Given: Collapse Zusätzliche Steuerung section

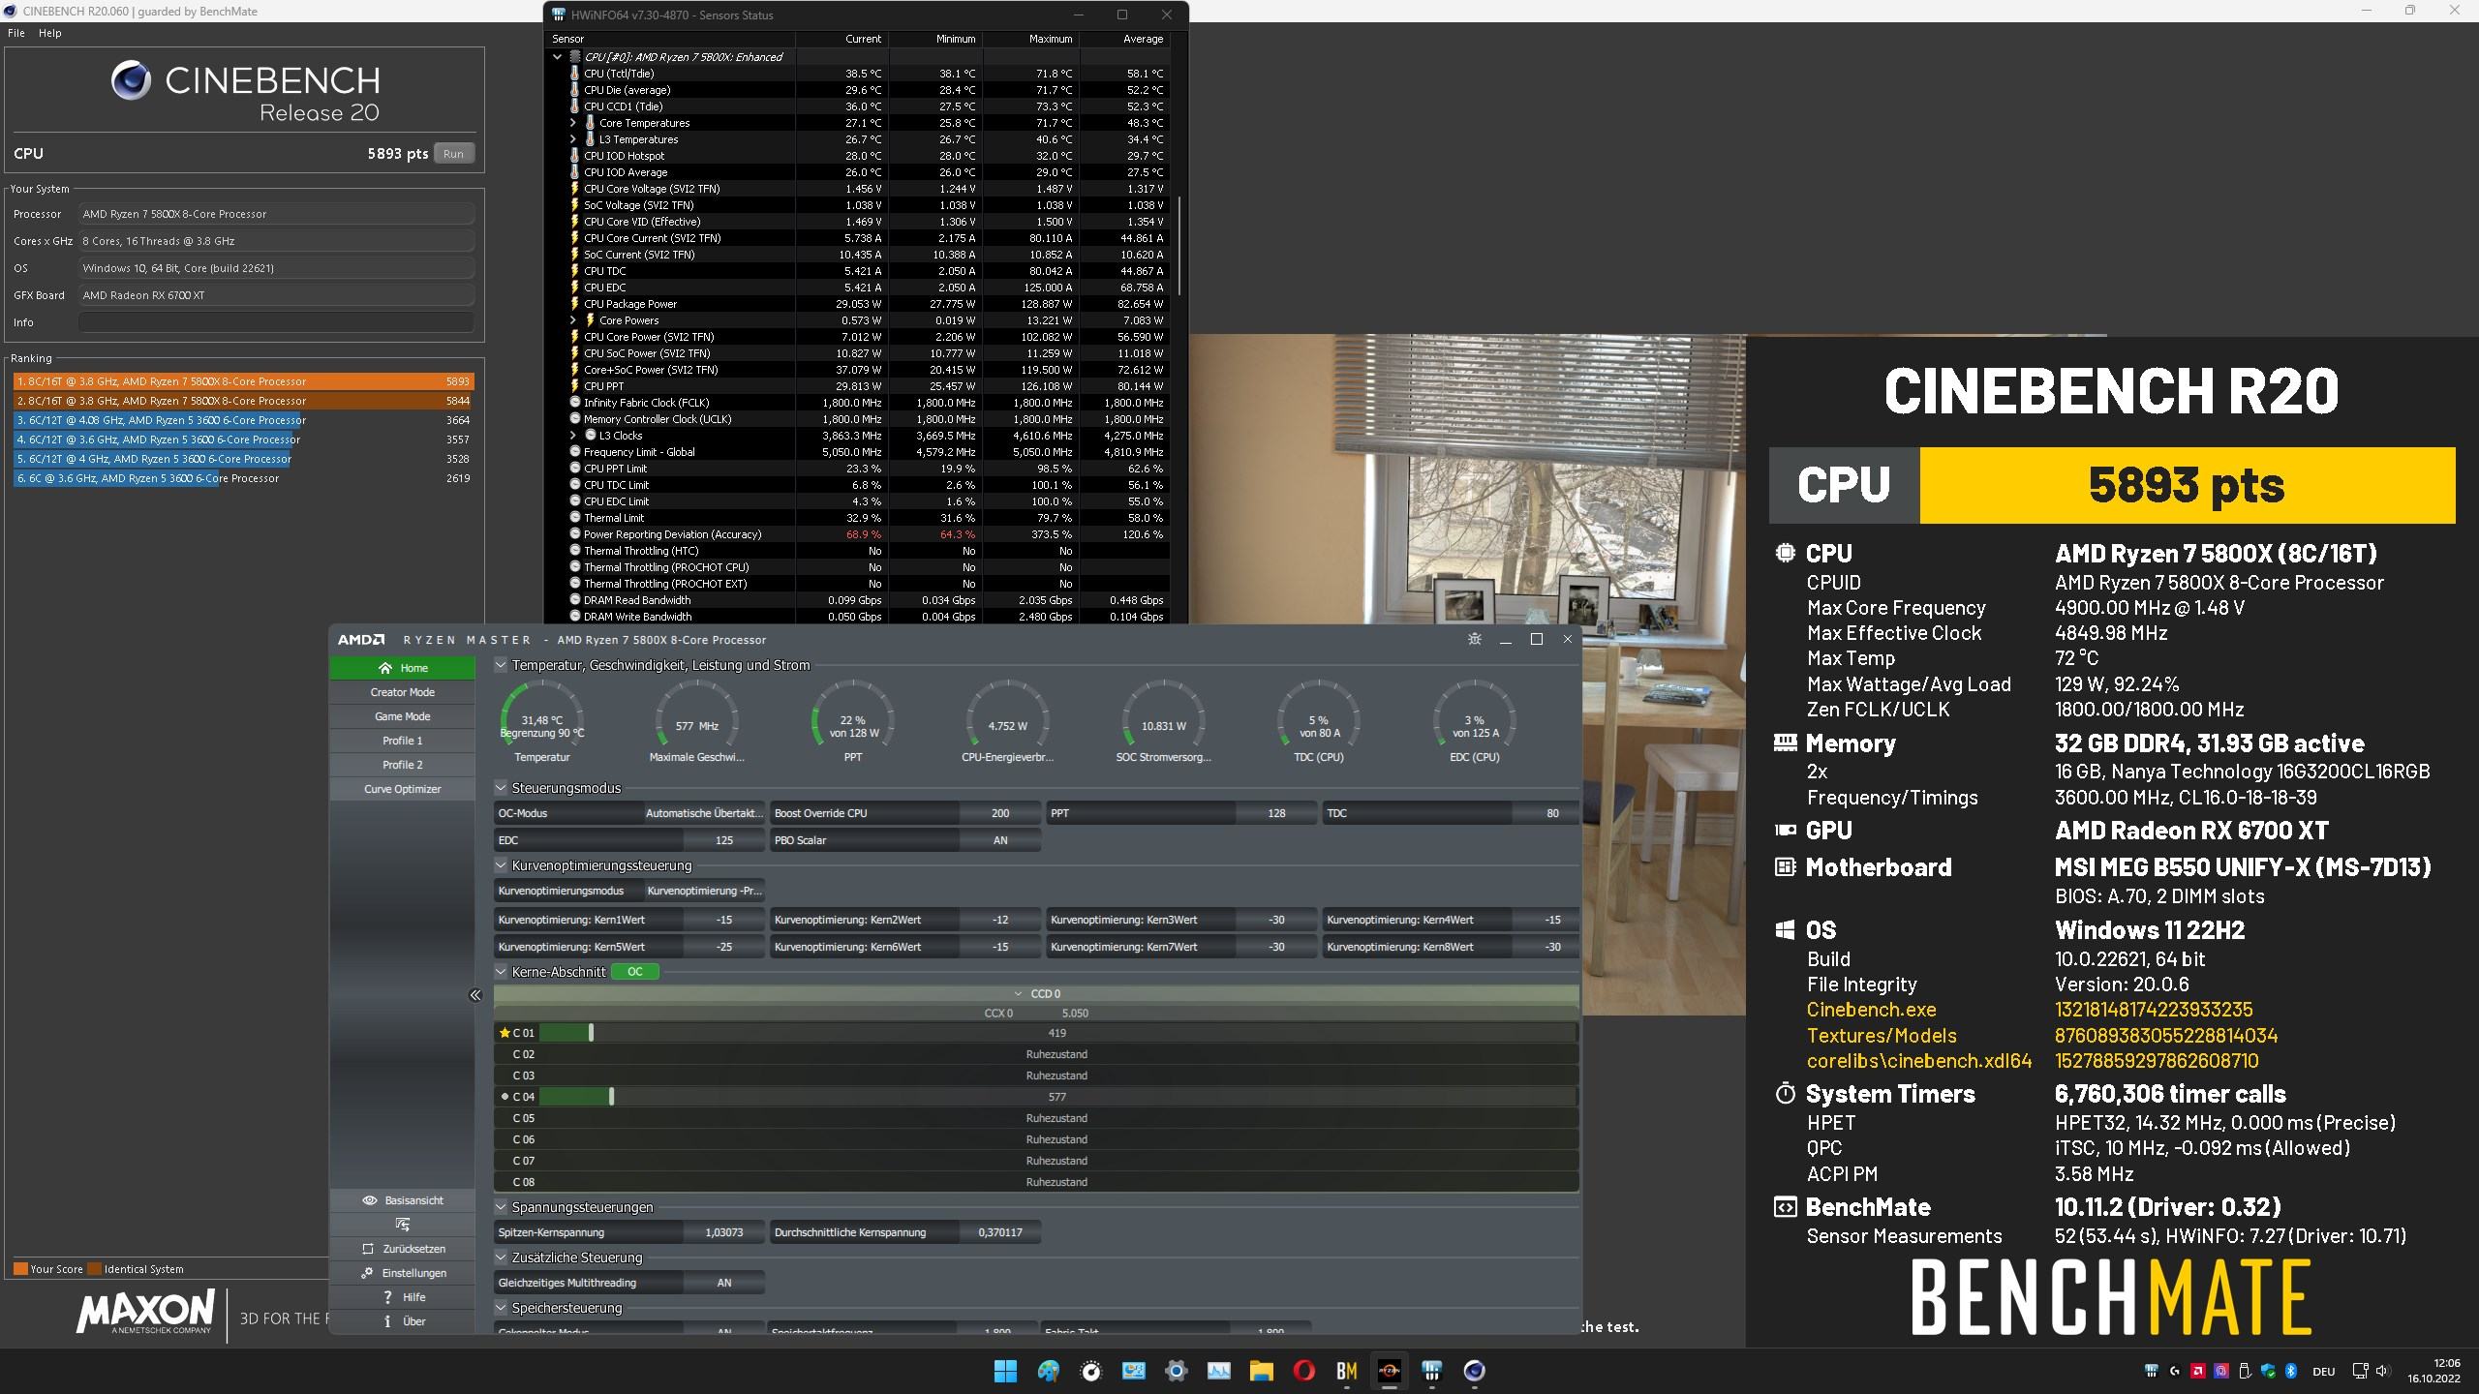Looking at the screenshot, I should click(501, 1258).
